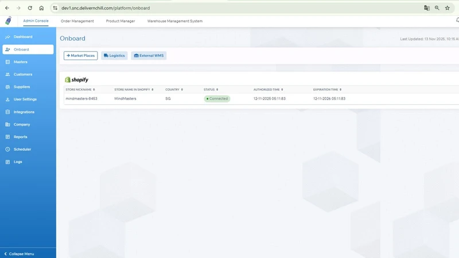This screenshot has height=258, width=459.
Task: Switch to Admin Console tab
Action: coord(36,21)
